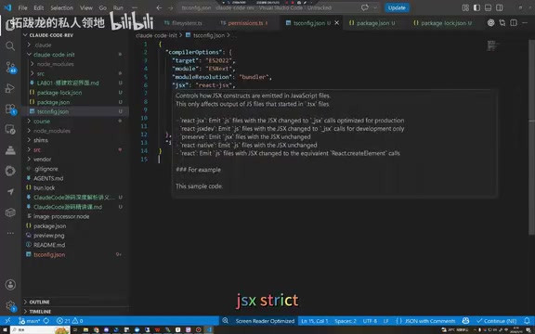Open remote window indicator in status bar
This screenshot has height=334, width=535.
click(7, 321)
